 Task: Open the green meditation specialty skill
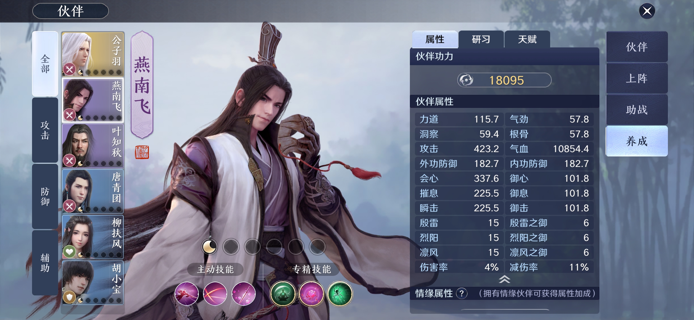click(283, 294)
